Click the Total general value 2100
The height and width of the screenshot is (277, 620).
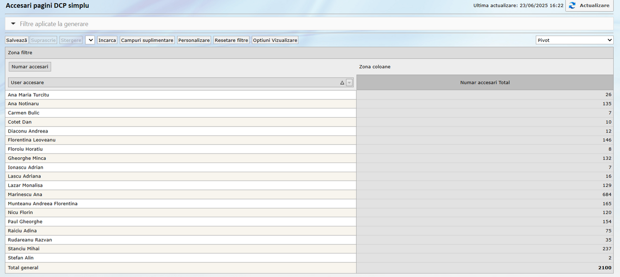605,268
